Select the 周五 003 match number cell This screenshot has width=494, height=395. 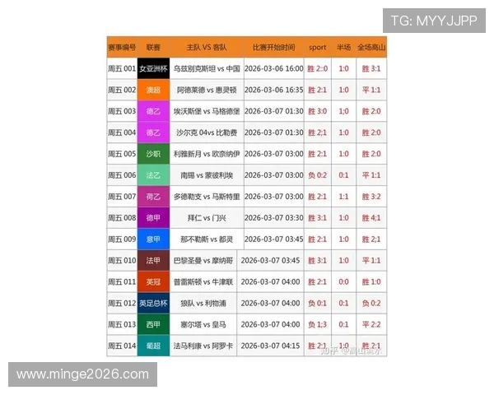click(122, 111)
